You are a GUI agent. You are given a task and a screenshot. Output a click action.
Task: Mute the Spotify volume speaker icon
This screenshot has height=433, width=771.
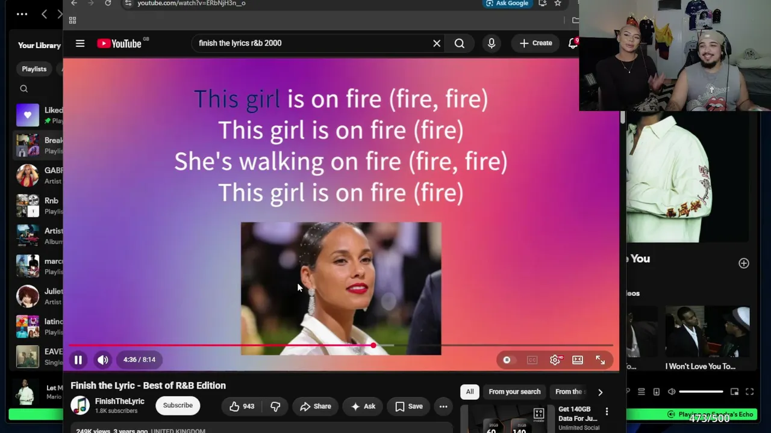pyautogui.click(x=672, y=392)
